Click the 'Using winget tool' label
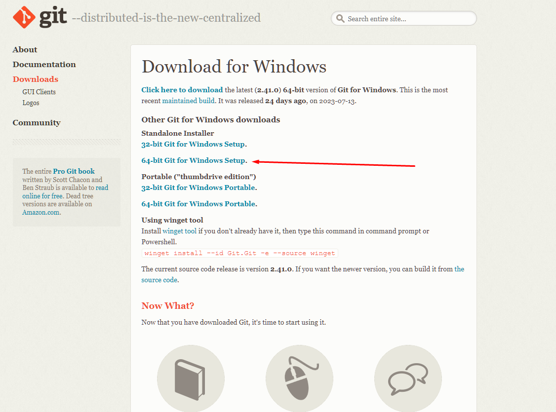This screenshot has width=556, height=412. [172, 220]
